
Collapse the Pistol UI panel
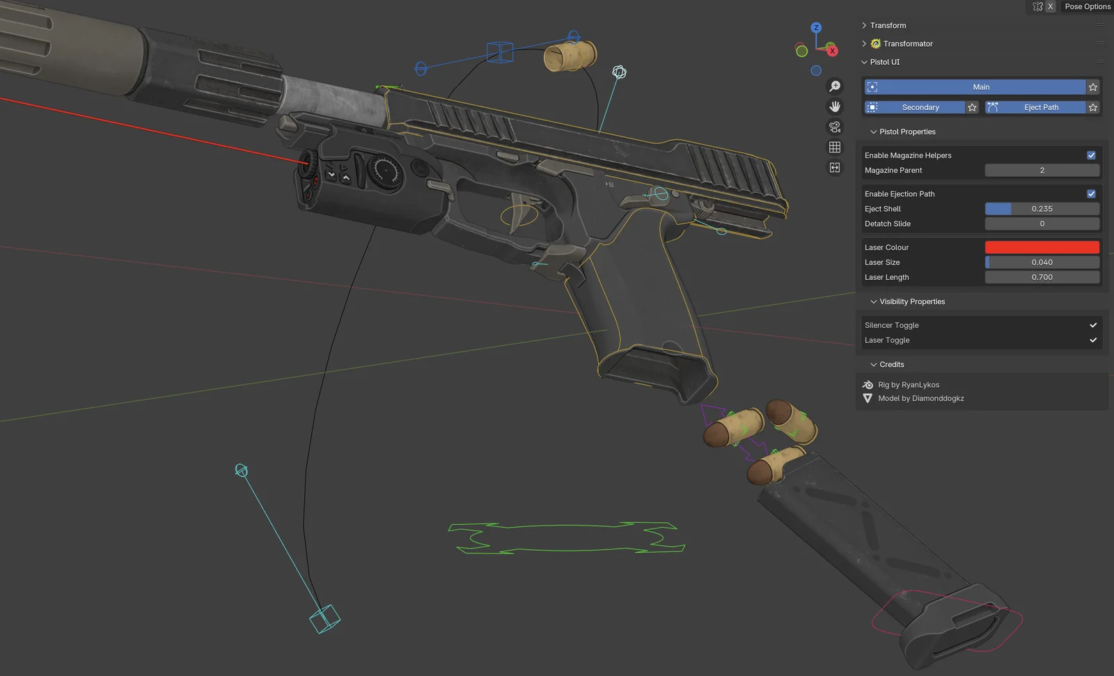point(863,62)
